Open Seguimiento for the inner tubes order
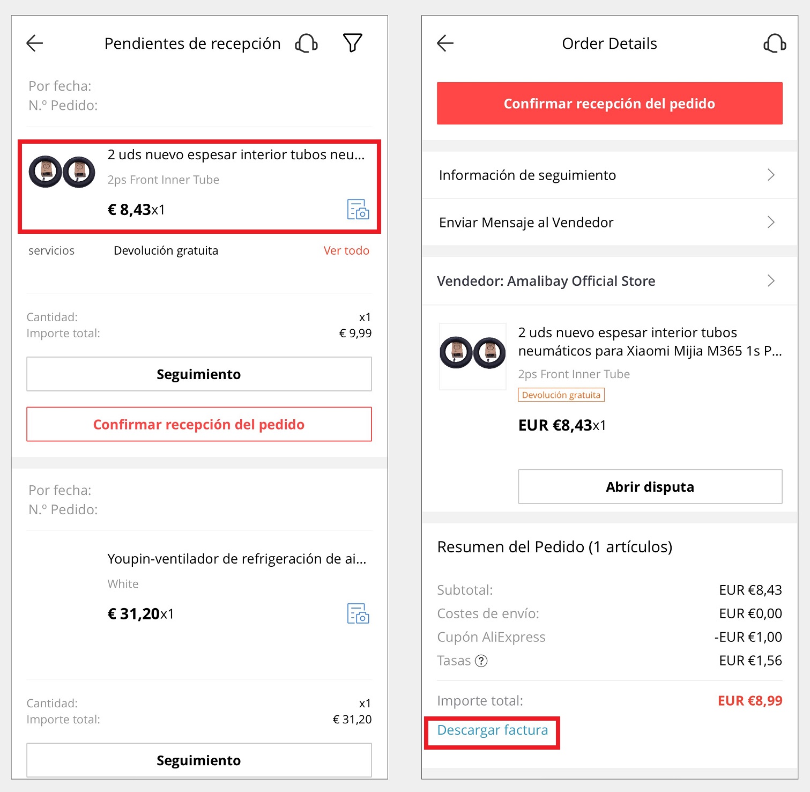Image resolution: width=810 pixels, height=792 pixels. (x=199, y=374)
